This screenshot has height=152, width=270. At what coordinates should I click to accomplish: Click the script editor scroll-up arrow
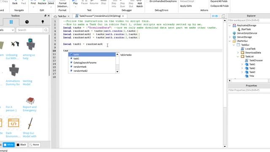pyautogui.click(x=225, y=21)
